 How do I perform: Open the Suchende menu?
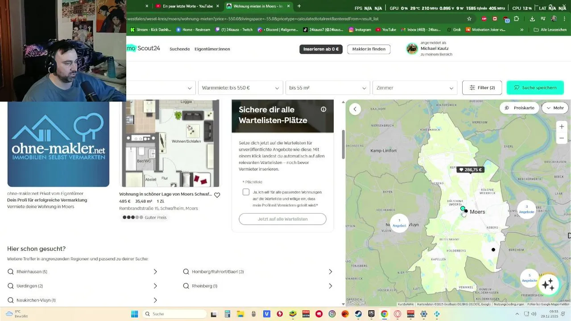click(179, 49)
